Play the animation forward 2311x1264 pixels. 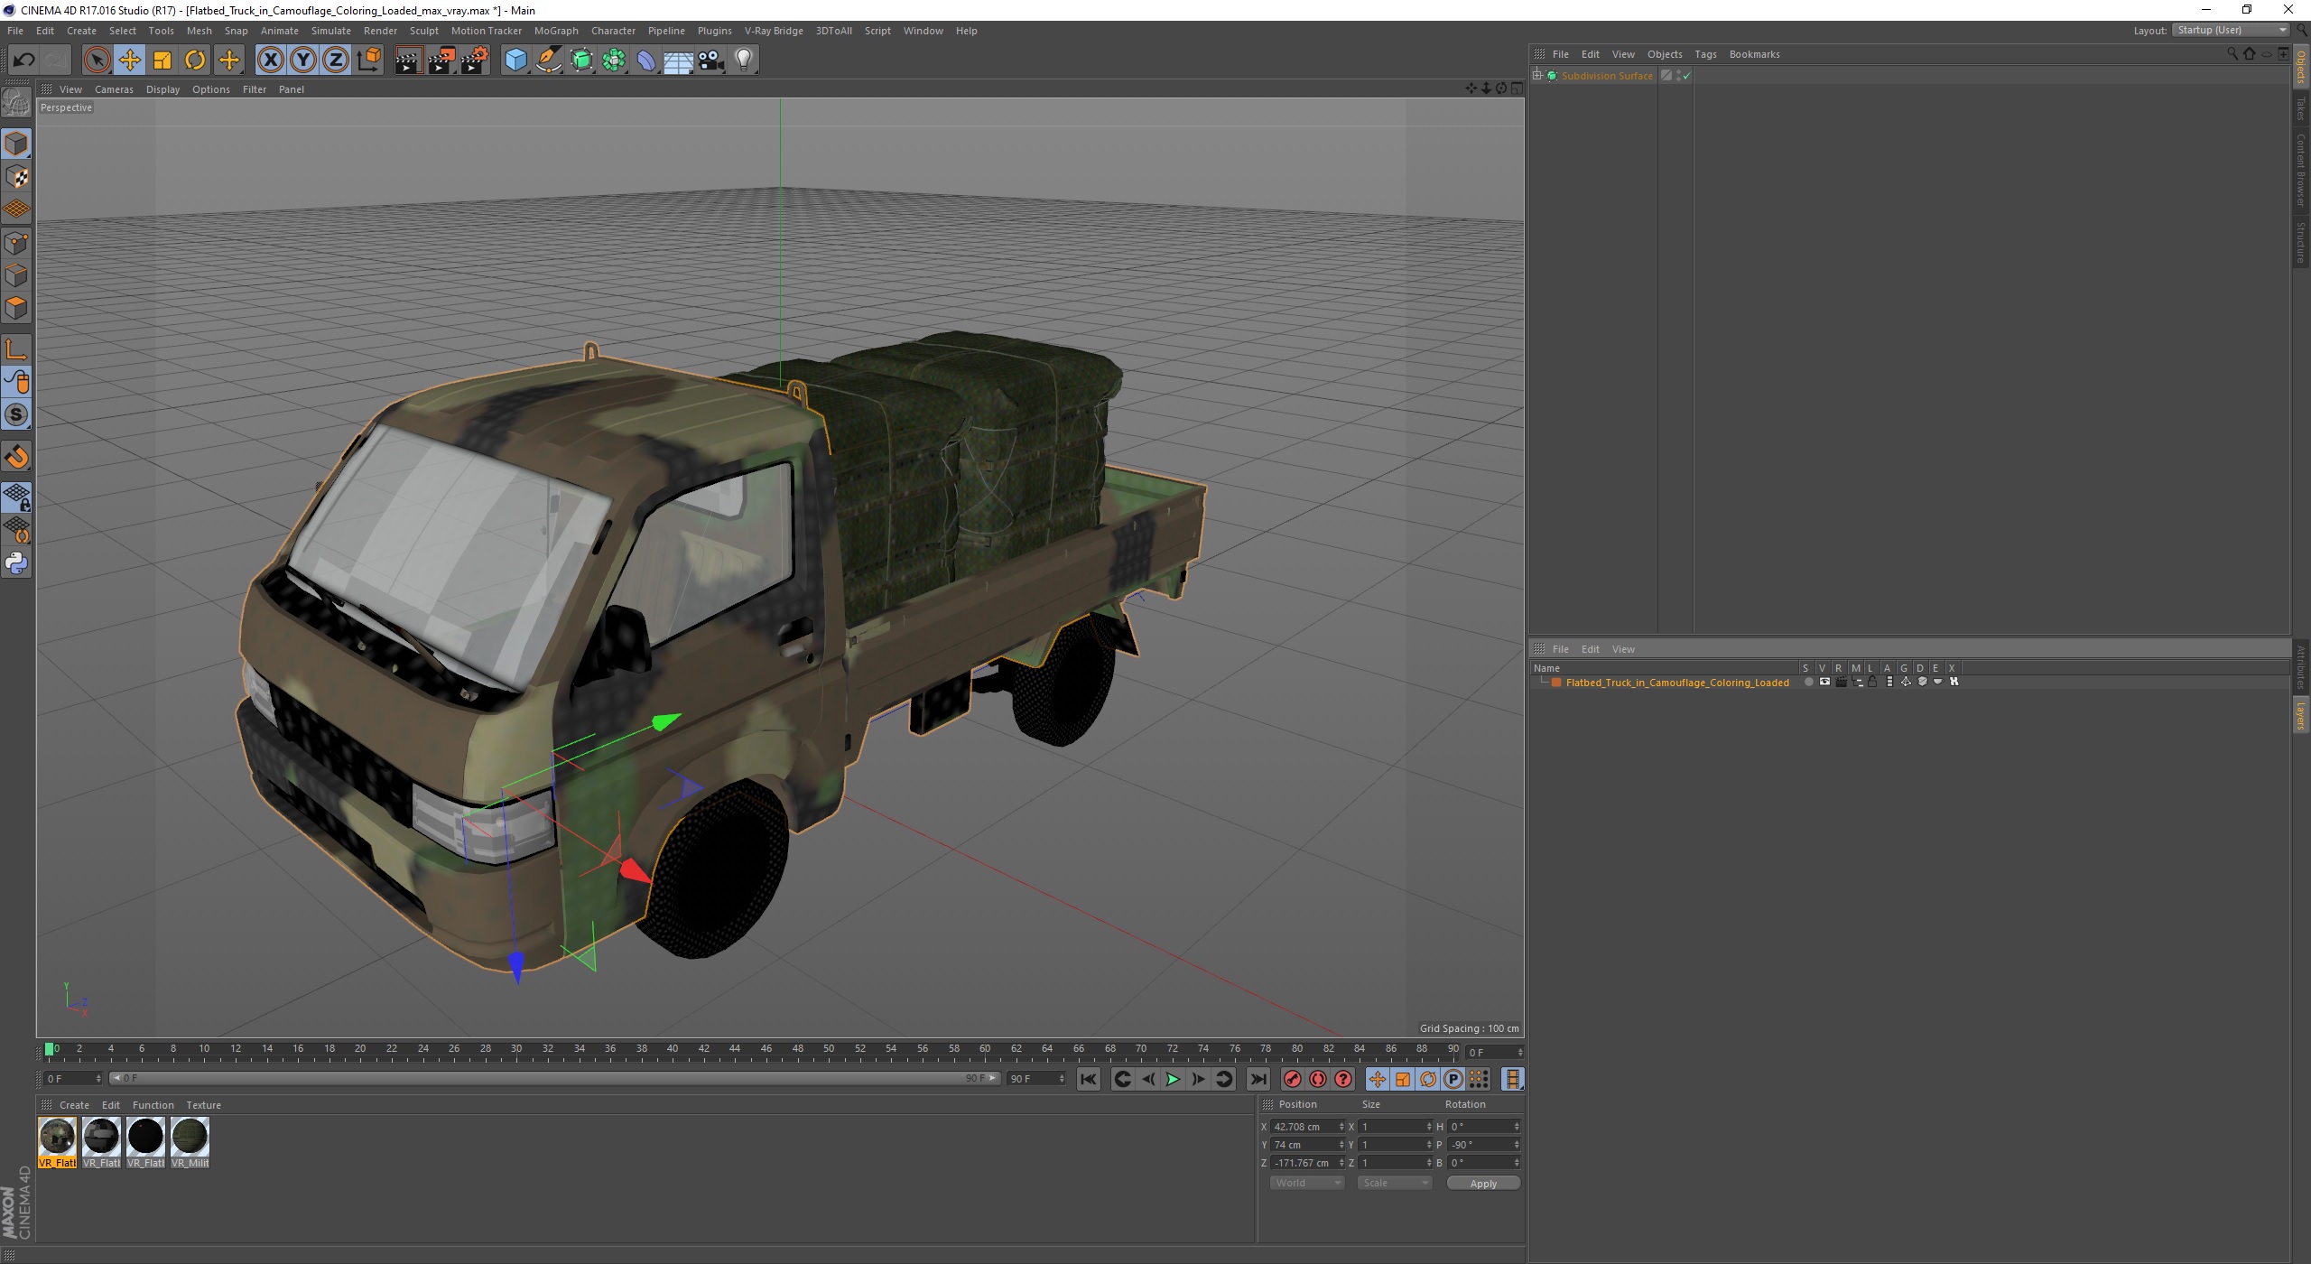[1173, 1079]
